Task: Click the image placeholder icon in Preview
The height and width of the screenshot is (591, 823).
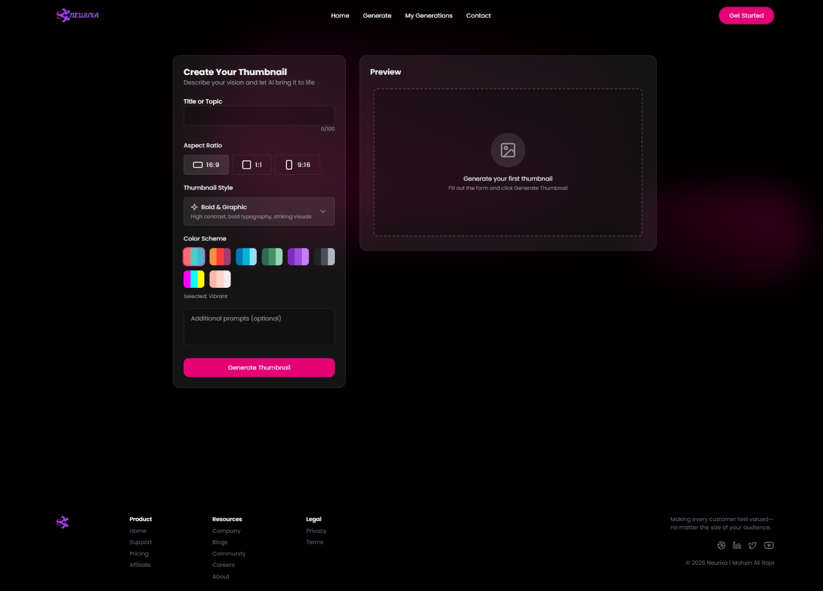Action: 508,150
